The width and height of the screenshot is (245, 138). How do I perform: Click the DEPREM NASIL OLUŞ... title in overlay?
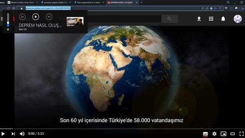click(x=40, y=25)
